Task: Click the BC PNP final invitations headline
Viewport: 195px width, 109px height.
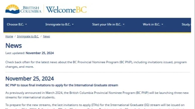Action: point(62,85)
